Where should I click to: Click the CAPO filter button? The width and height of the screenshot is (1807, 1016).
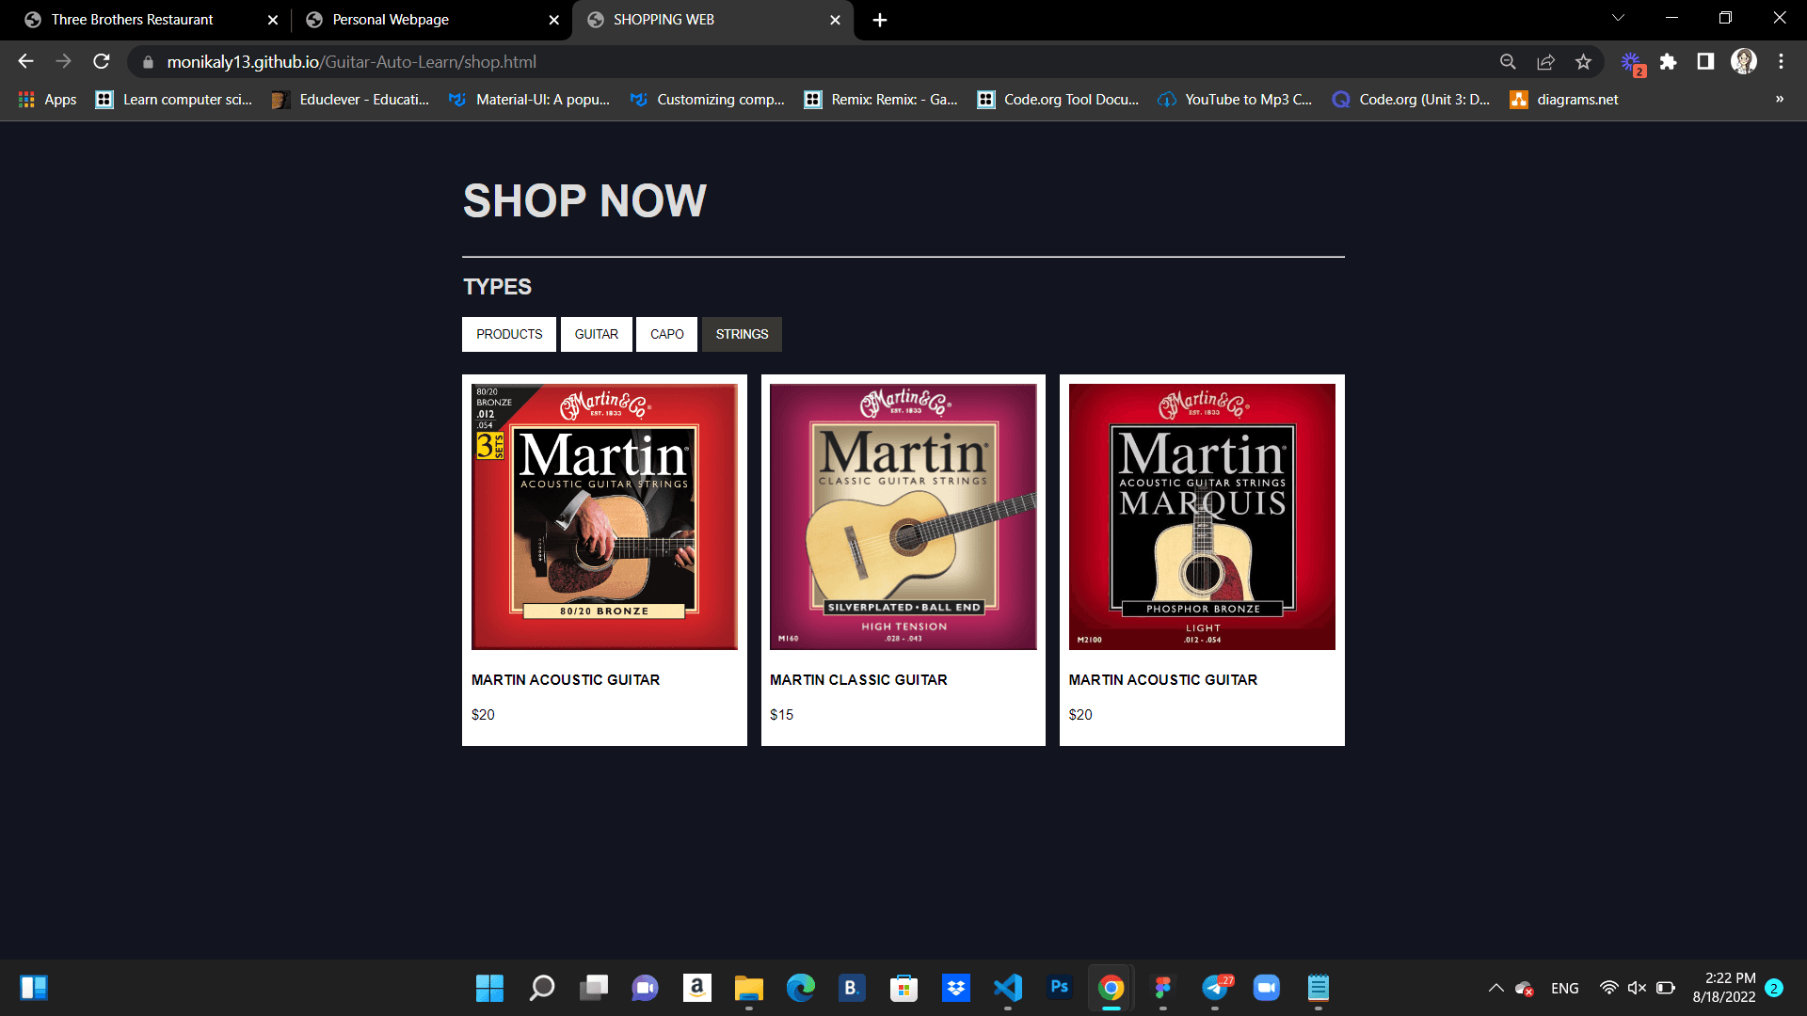tap(666, 334)
